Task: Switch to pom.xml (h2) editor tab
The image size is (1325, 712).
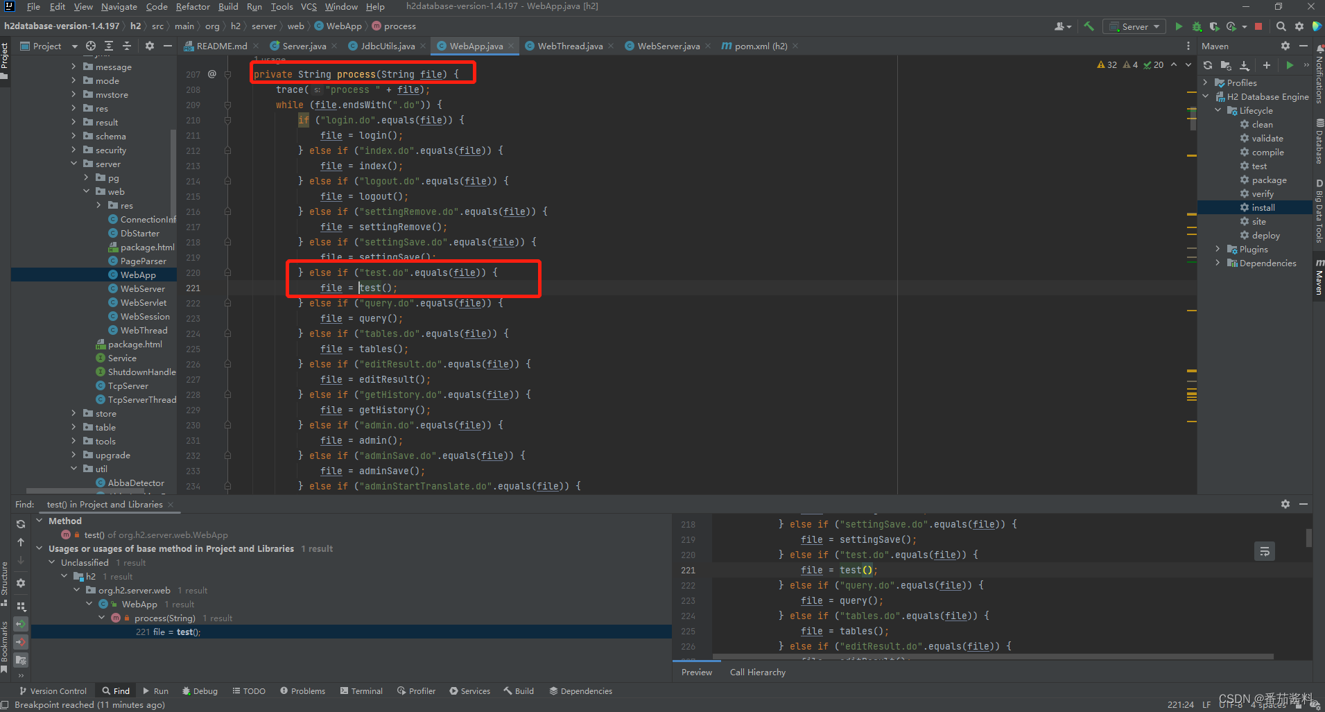Action: [760, 46]
